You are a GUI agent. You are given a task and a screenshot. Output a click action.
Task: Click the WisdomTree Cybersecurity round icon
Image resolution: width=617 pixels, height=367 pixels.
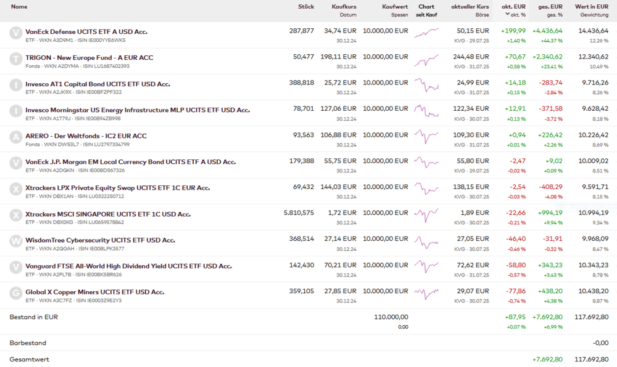(x=16, y=241)
